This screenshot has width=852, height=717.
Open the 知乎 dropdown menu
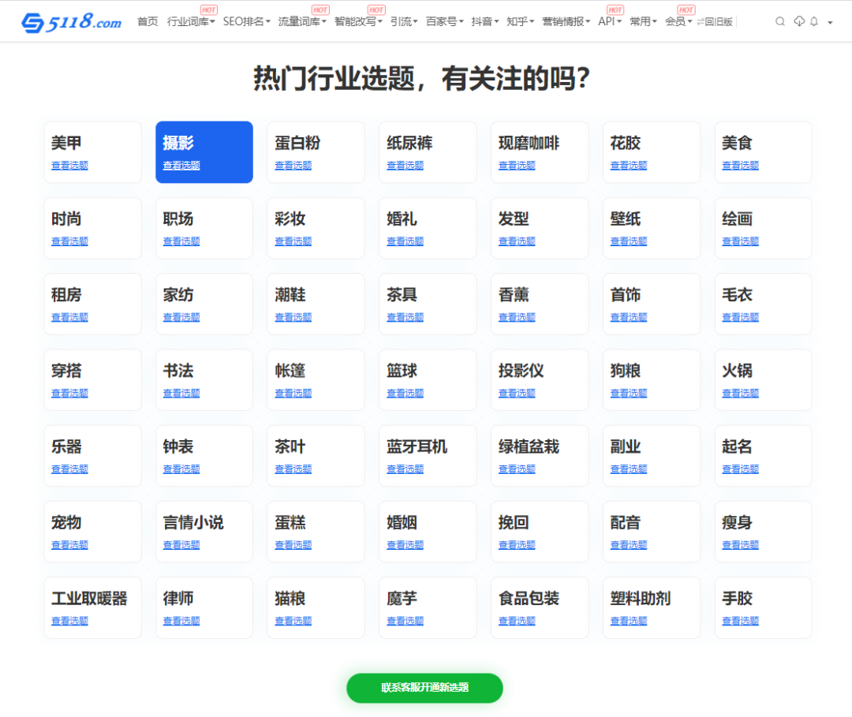pos(520,22)
